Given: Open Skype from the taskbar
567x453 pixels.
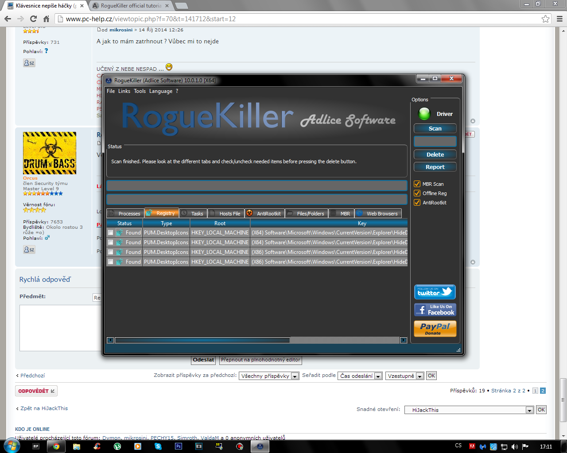Looking at the screenshot, I should 158,446.
